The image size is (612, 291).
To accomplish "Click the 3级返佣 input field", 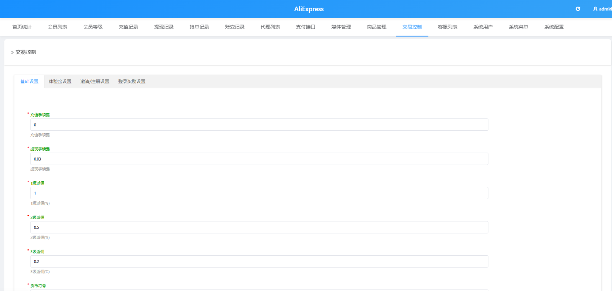I will point(259,261).
